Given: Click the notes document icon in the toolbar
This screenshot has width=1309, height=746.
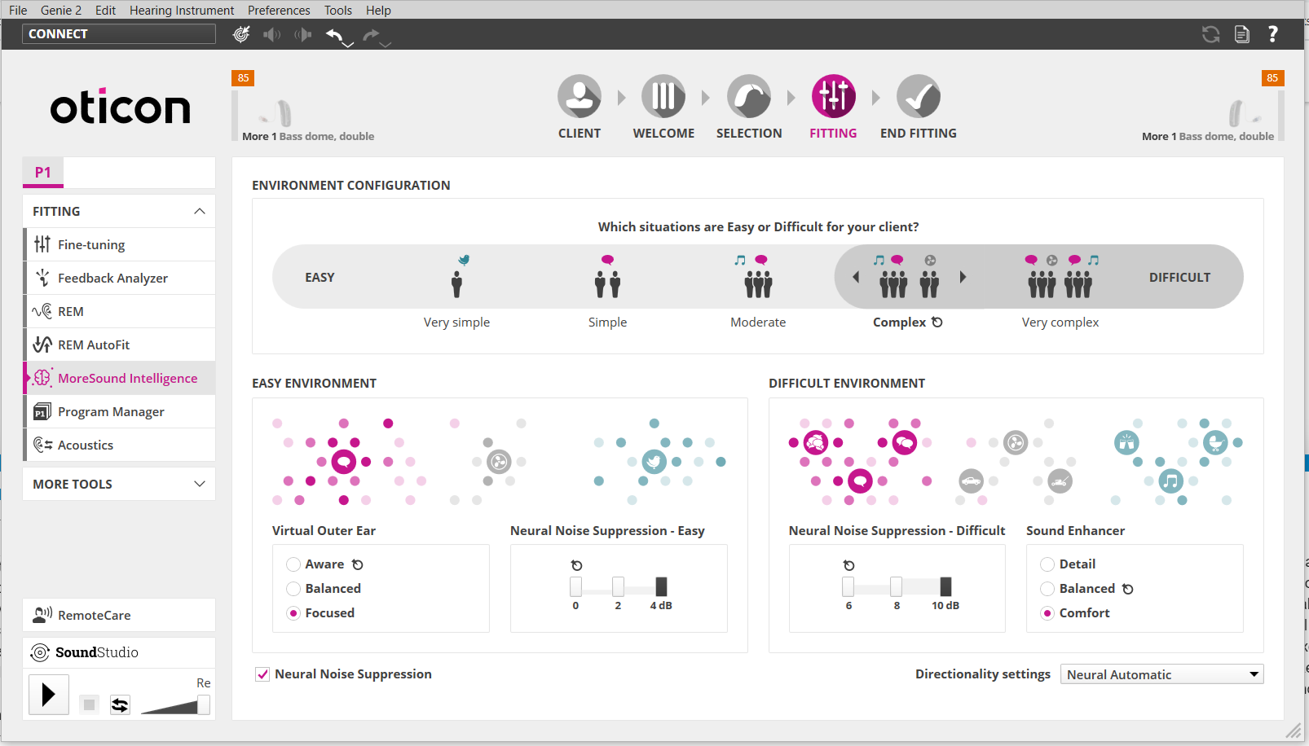Looking at the screenshot, I should coord(1241,34).
